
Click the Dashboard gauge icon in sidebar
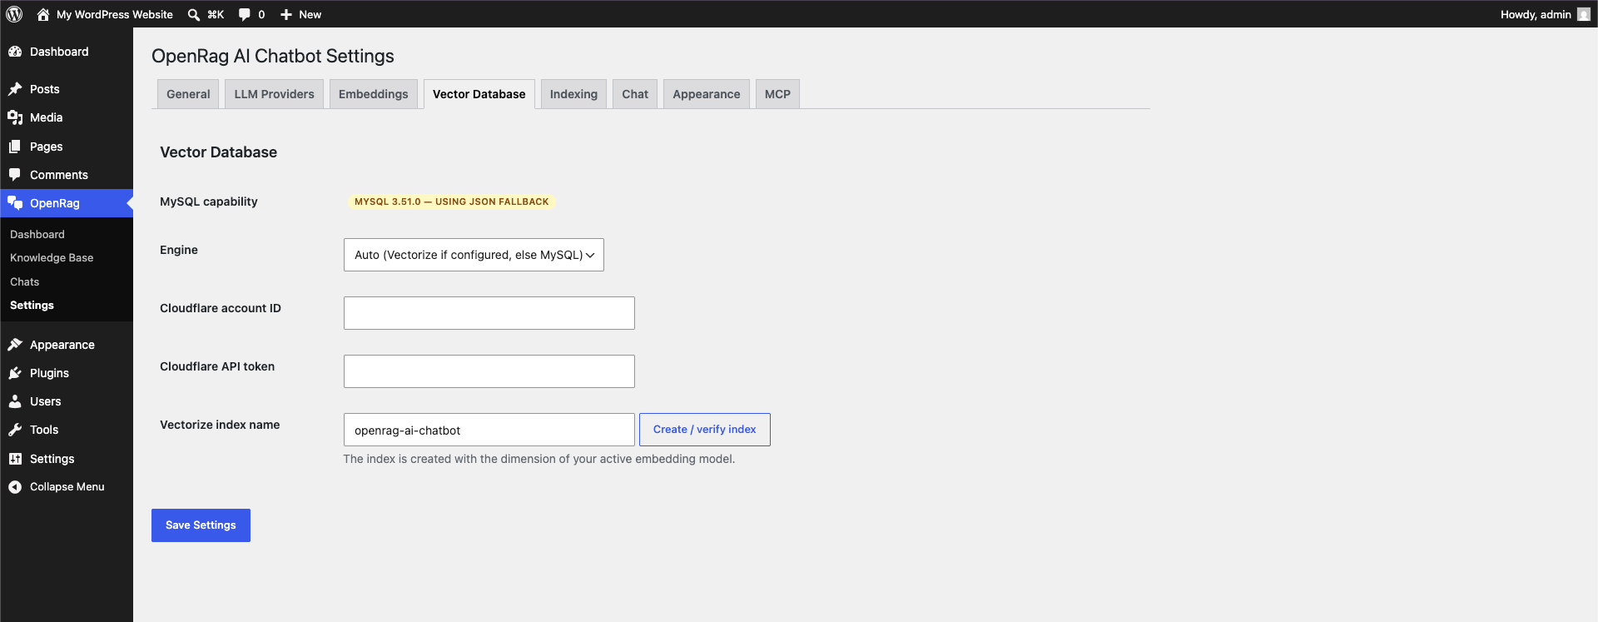pyautogui.click(x=15, y=52)
